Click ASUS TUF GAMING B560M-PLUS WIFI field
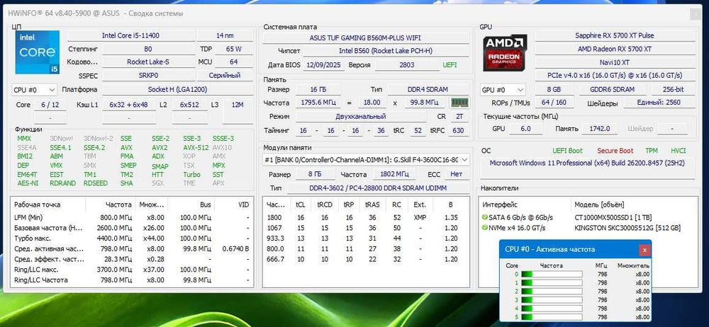Viewport: 709px width, 327px height. [365, 38]
